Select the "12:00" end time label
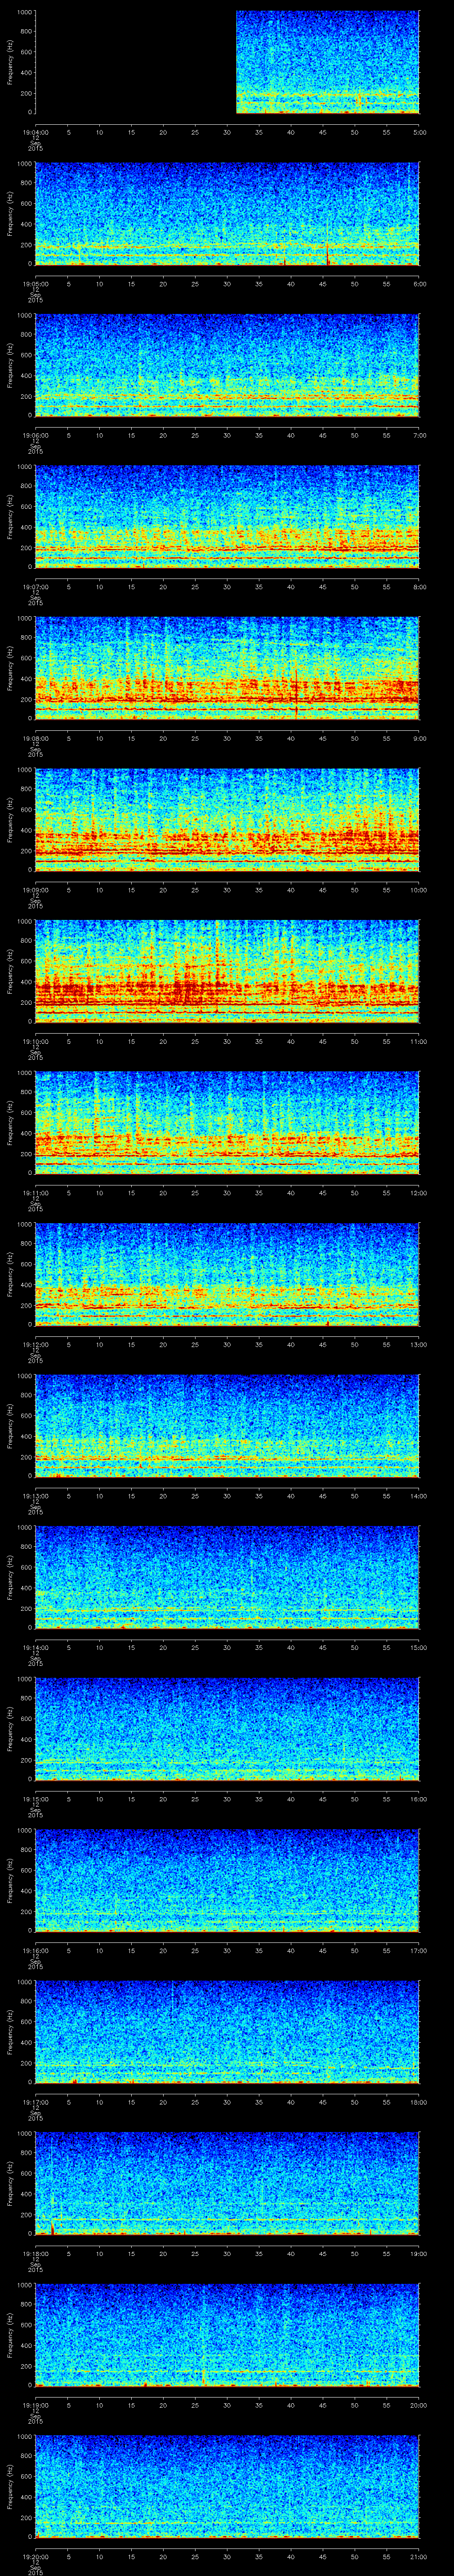 tap(419, 1192)
